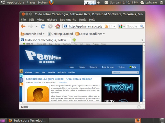165x123 pixels.
Task: Open the Bookmarks menu
Action: [x=68, y=20]
